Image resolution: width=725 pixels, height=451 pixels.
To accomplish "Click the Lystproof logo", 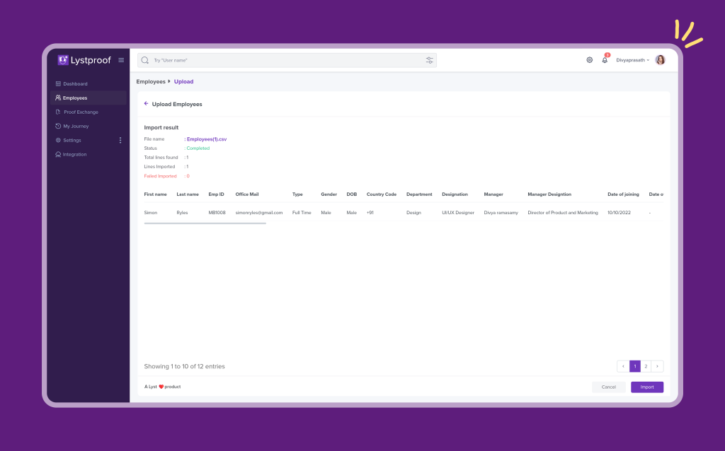I will 84,60.
